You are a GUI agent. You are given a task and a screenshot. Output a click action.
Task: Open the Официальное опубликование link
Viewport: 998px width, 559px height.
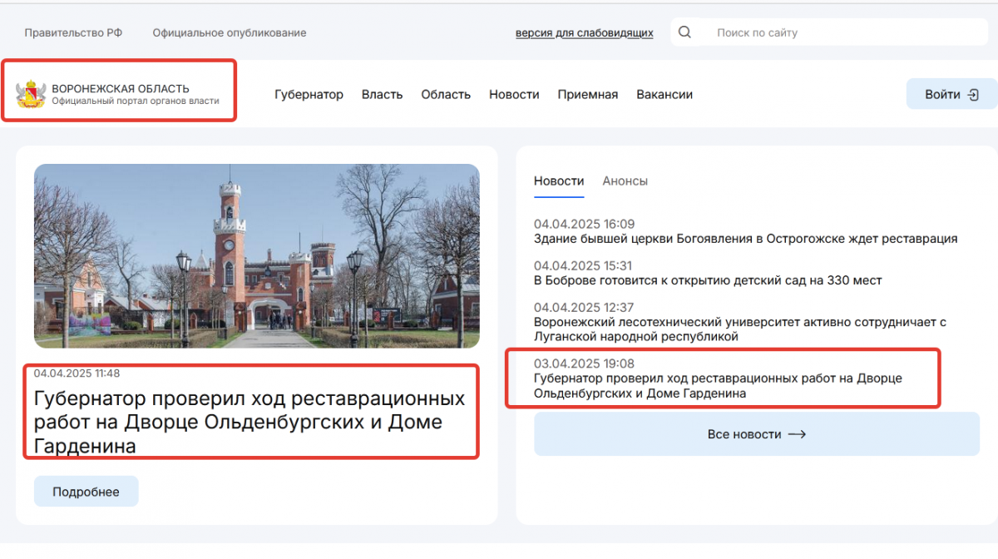[x=229, y=33]
